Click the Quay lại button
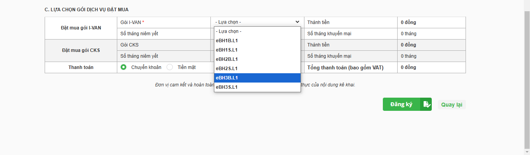530x155 pixels. pyautogui.click(x=452, y=105)
